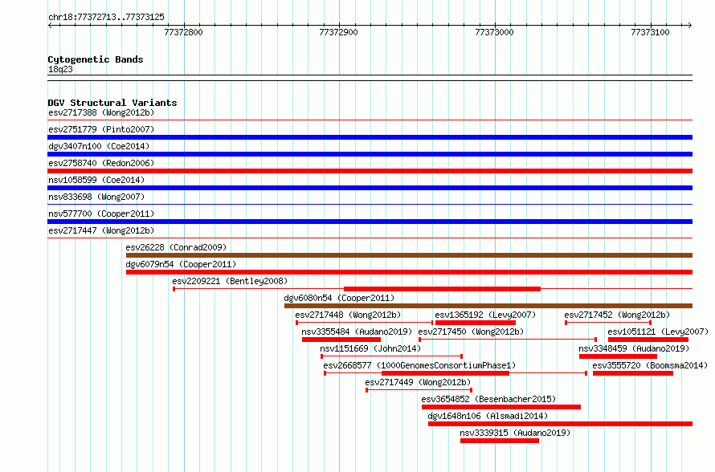Select the esv2751779 (Pinto2007) blue bar
This screenshot has height=472, width=715.
click(x=370, y=137)
